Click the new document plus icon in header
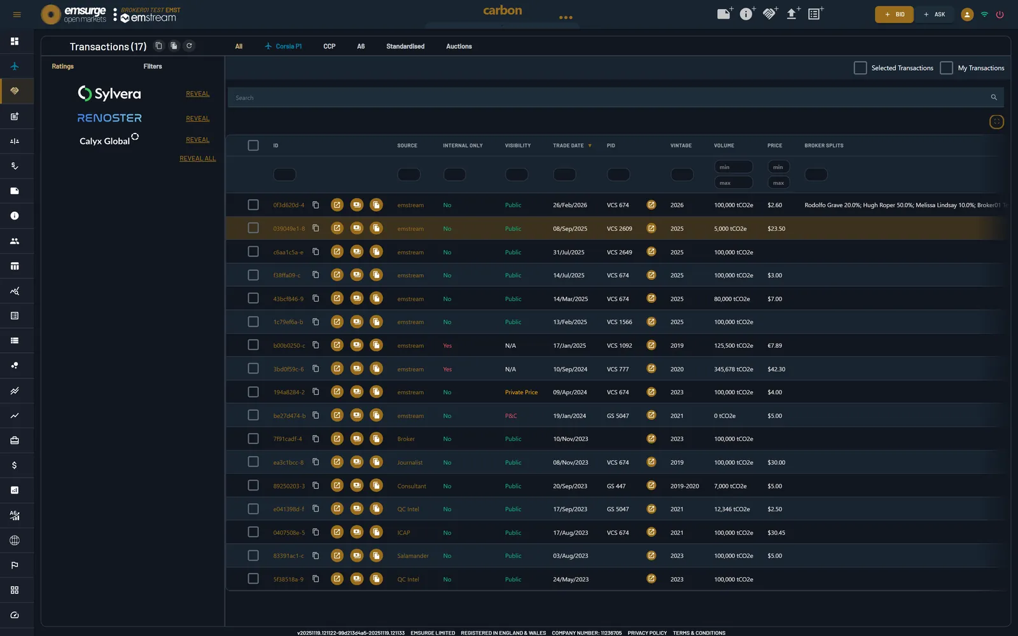The image size is (1018, 636). tap(725, 14)
